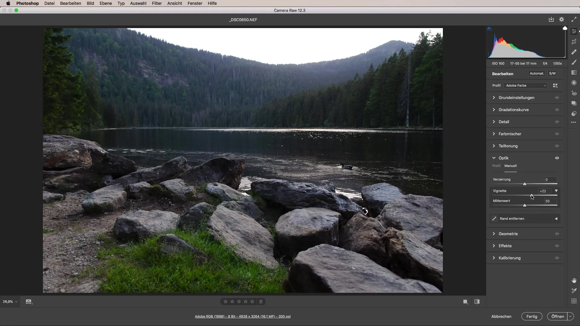Open the Ebene menu
Image resolution: width=580 pixels, height=326 pixels.
click(x=106, y=3)
